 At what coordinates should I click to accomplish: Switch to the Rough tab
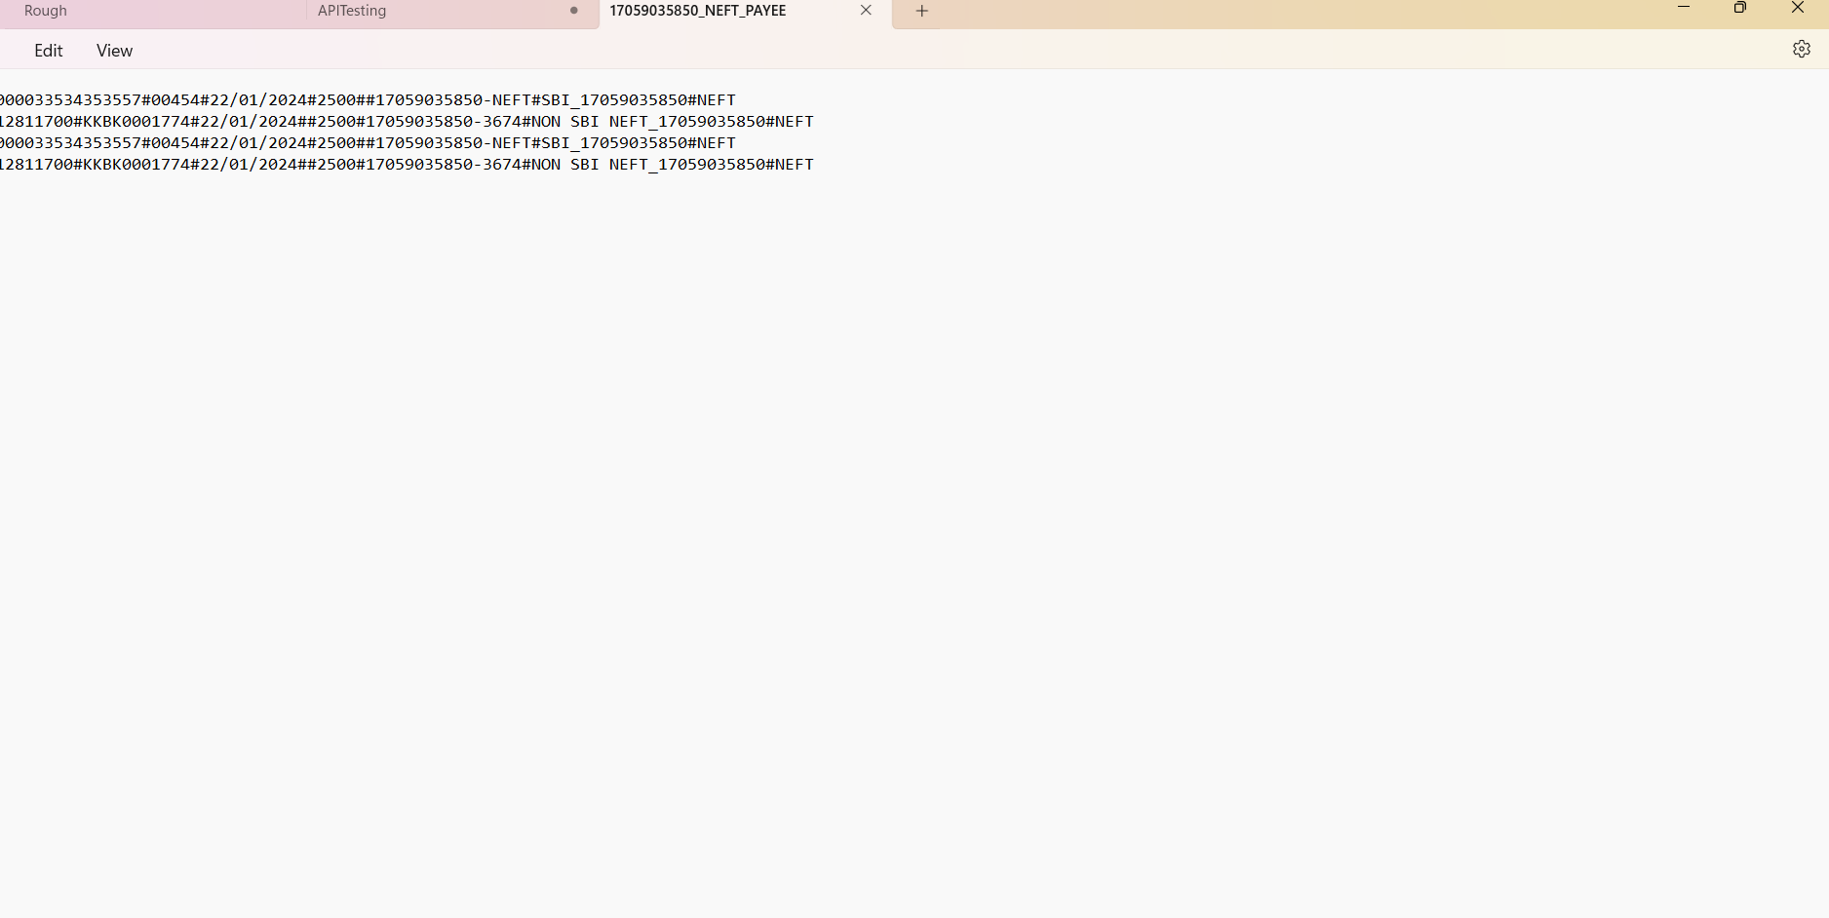(46, 11)
